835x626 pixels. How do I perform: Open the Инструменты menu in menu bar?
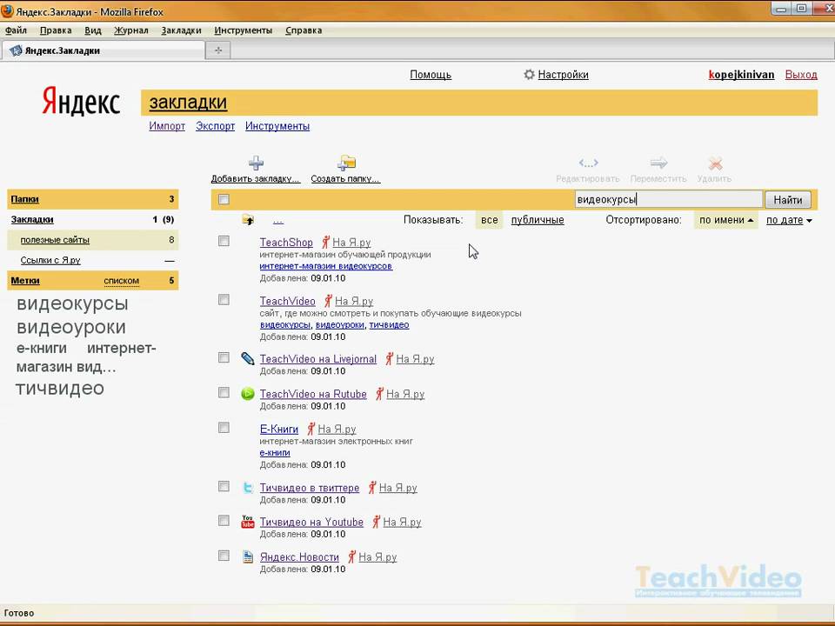[x=243, y=30]
